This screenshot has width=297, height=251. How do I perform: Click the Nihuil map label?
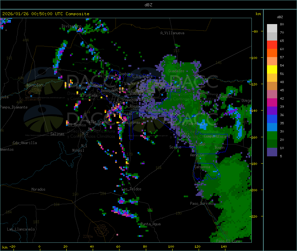[x=78, y=150]
